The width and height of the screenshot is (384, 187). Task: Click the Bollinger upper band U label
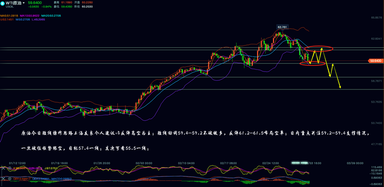pyautogui.click(x=7, y=19)
